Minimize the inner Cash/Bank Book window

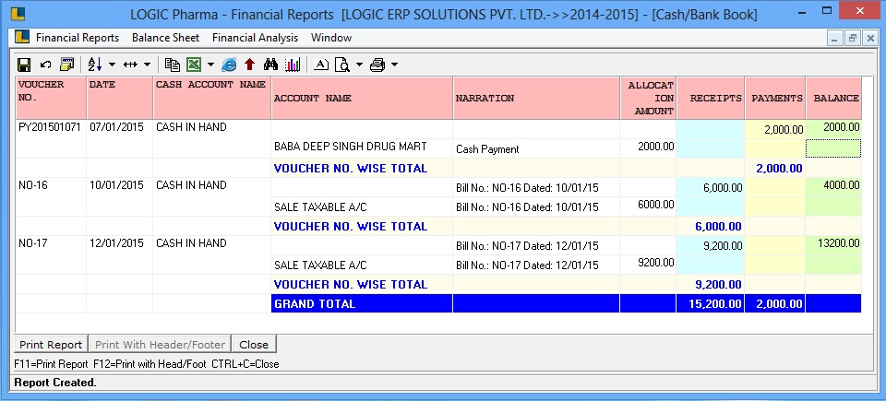836,39
